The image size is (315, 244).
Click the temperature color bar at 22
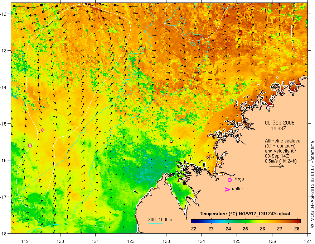tap(194, 221)
